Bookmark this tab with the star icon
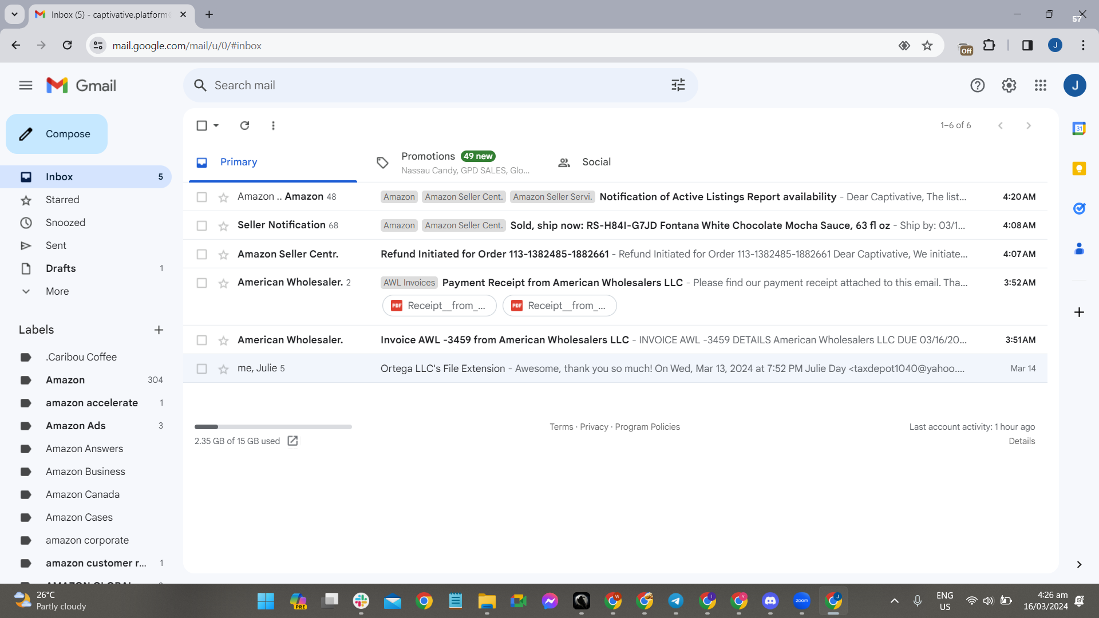Image resolution: width=1099 pixels, height=618 pixels. click(927, 45)
